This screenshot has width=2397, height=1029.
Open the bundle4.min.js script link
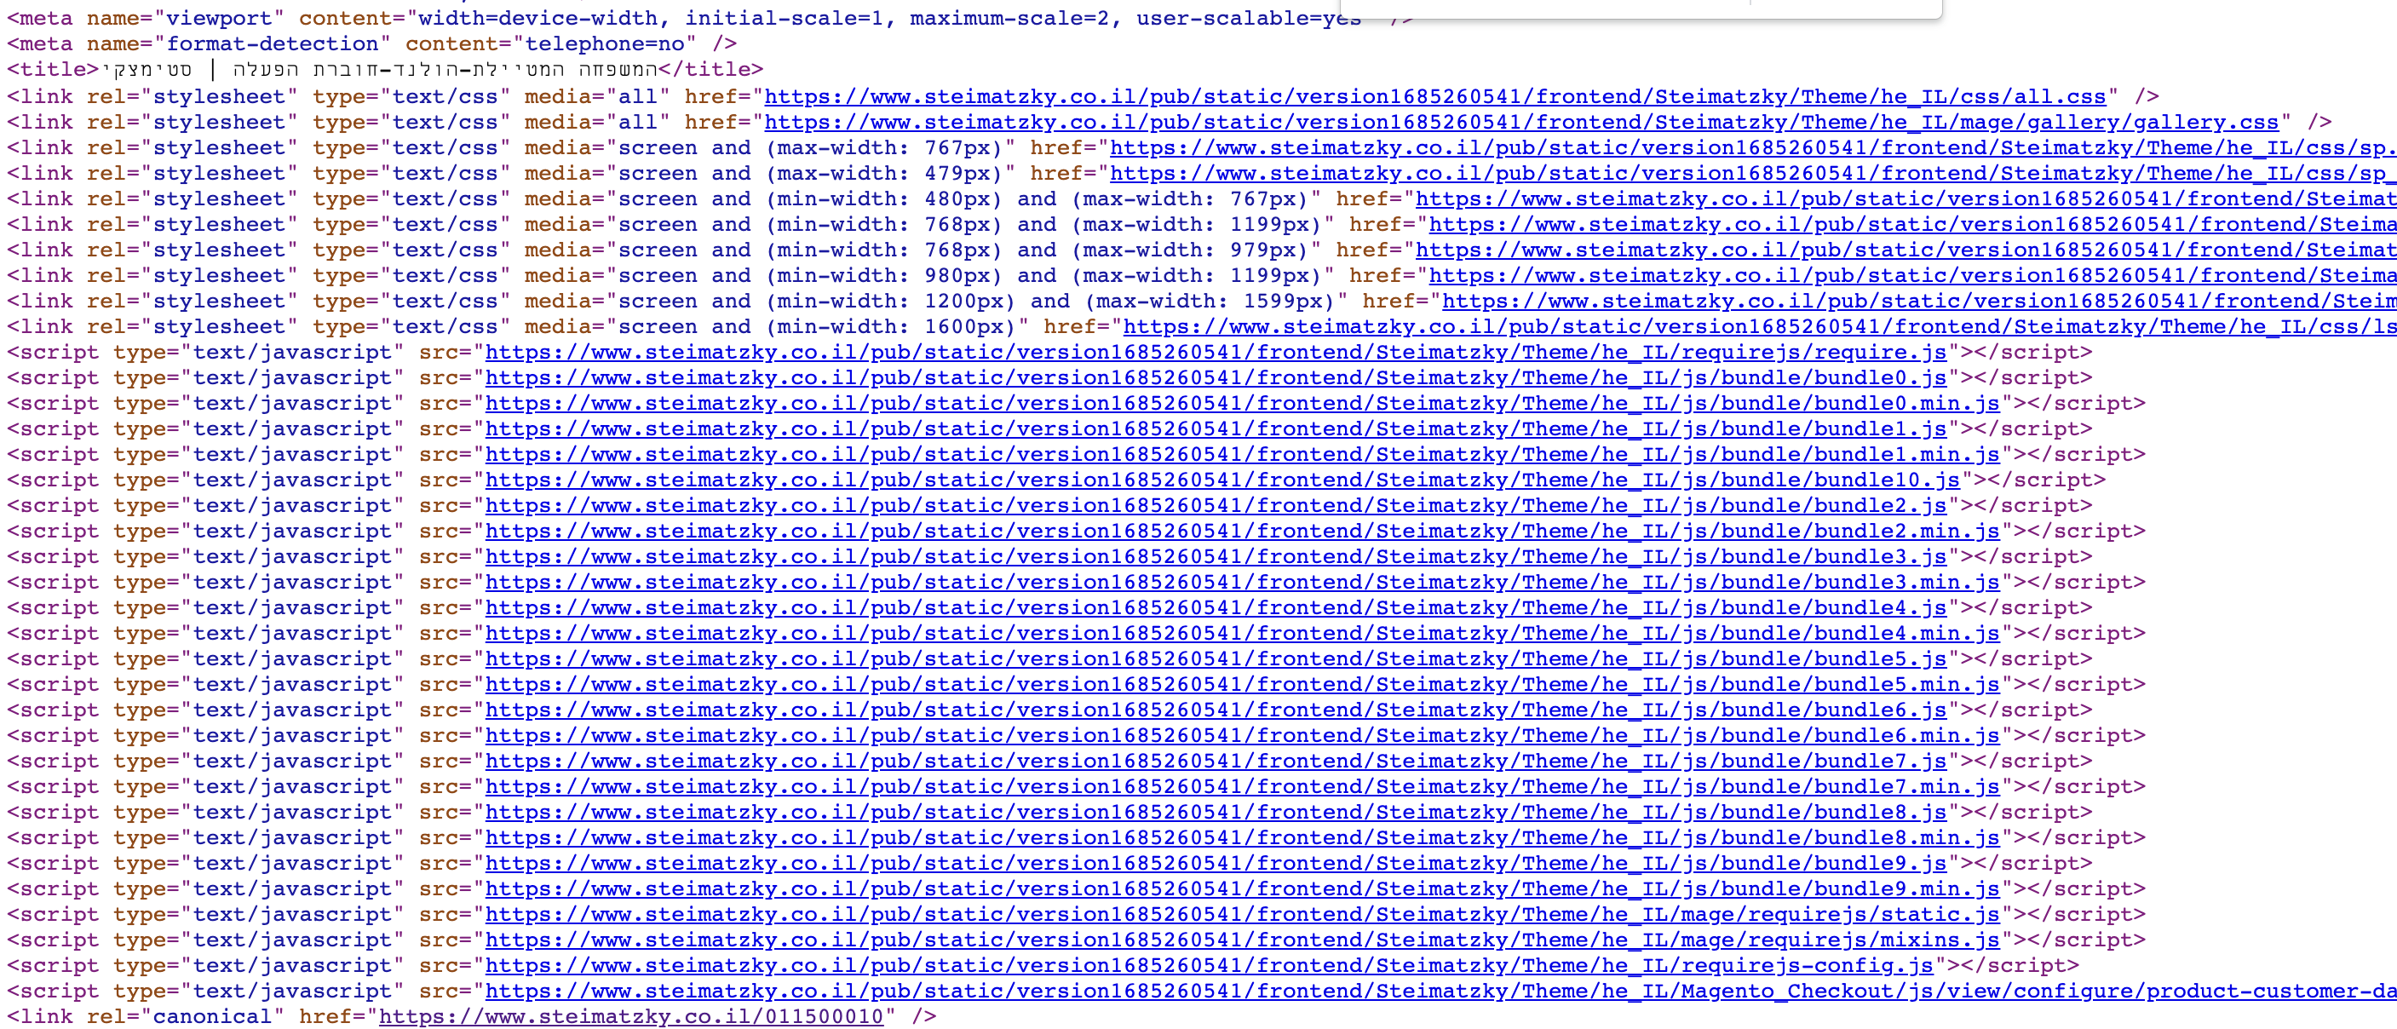(x=1242, y=634)
